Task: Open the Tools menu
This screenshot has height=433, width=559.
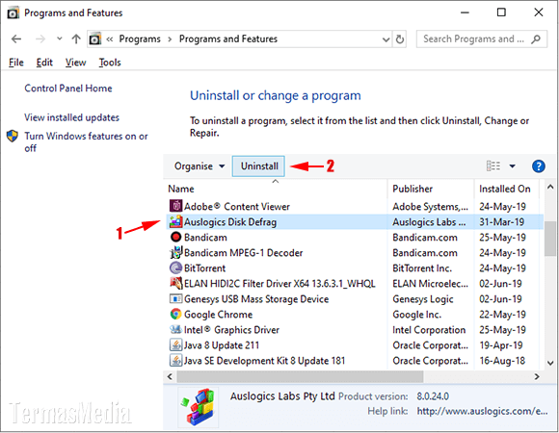Action: (110, 63)
